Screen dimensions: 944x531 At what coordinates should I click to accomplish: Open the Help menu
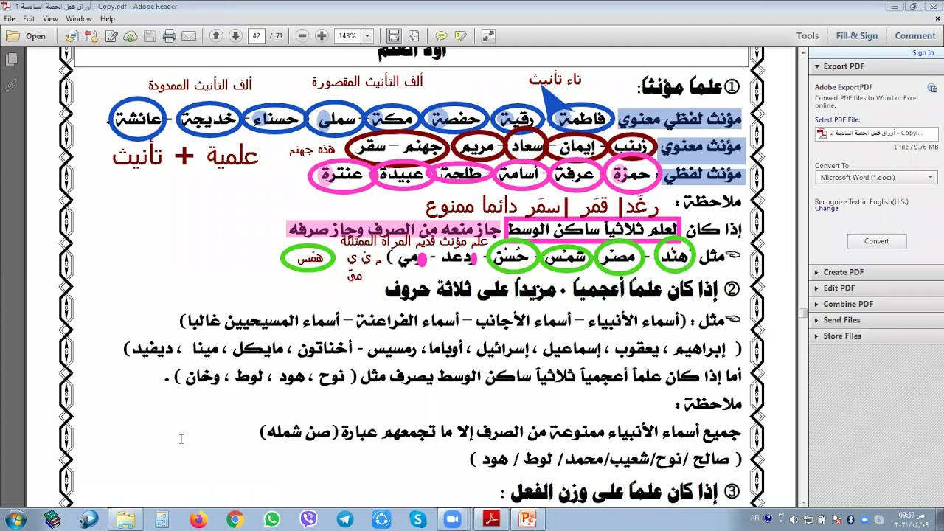[x=108, y=18]
